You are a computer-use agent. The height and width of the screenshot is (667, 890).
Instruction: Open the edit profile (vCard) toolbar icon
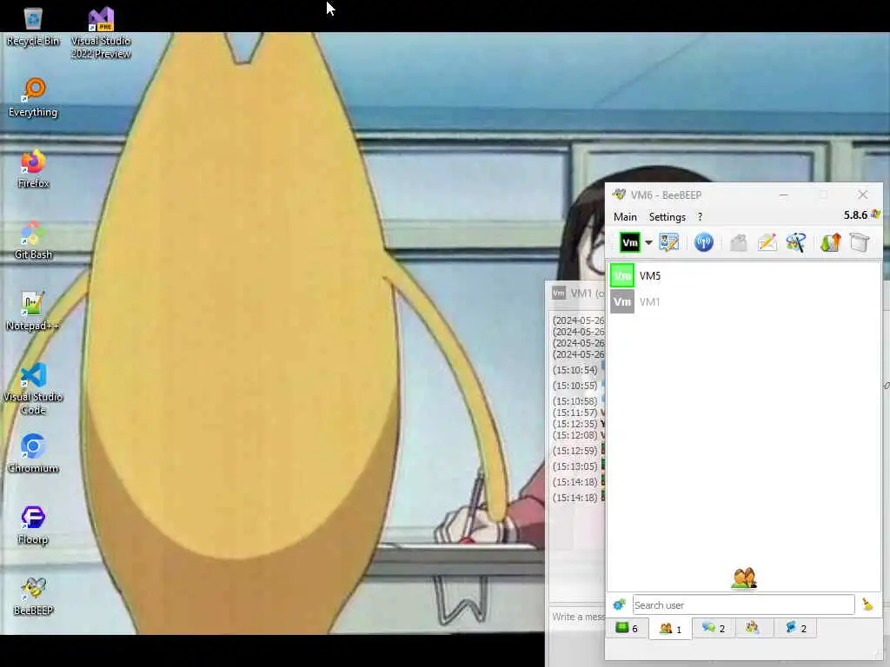(669, 243)
